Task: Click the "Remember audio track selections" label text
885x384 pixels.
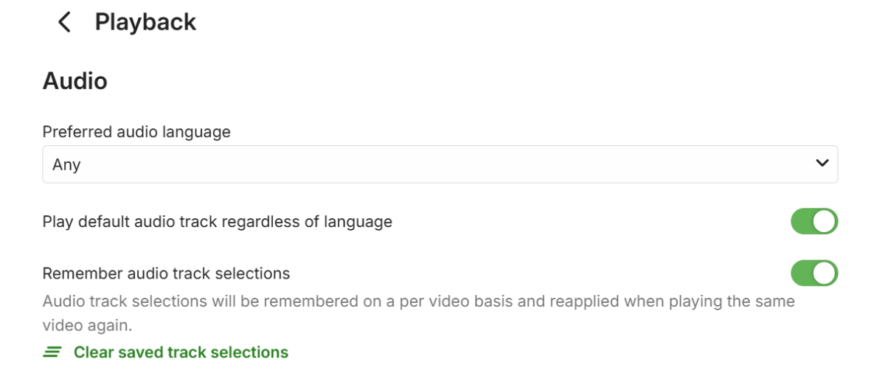Action: [166, 273]
